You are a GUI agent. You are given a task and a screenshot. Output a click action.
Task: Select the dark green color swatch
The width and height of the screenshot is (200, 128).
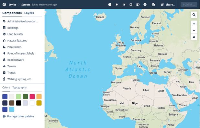tap(25, 96)
